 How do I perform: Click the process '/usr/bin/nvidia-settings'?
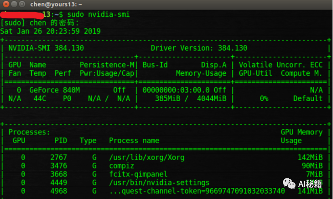coord(159,183)
